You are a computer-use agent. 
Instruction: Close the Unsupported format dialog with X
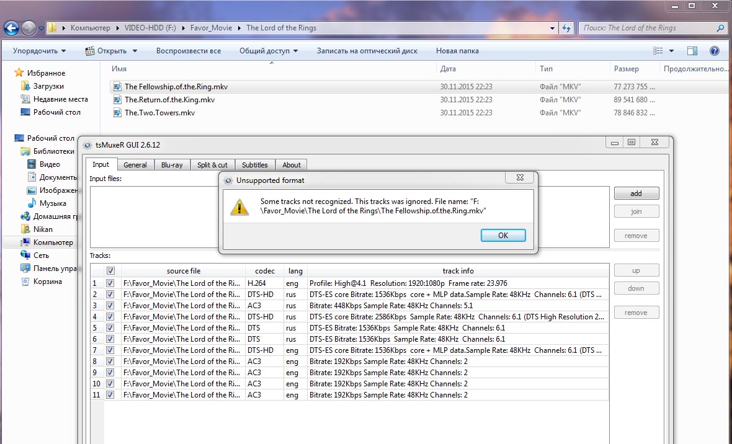coord(520,177)
